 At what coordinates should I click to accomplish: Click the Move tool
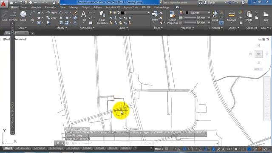(51, 13)
